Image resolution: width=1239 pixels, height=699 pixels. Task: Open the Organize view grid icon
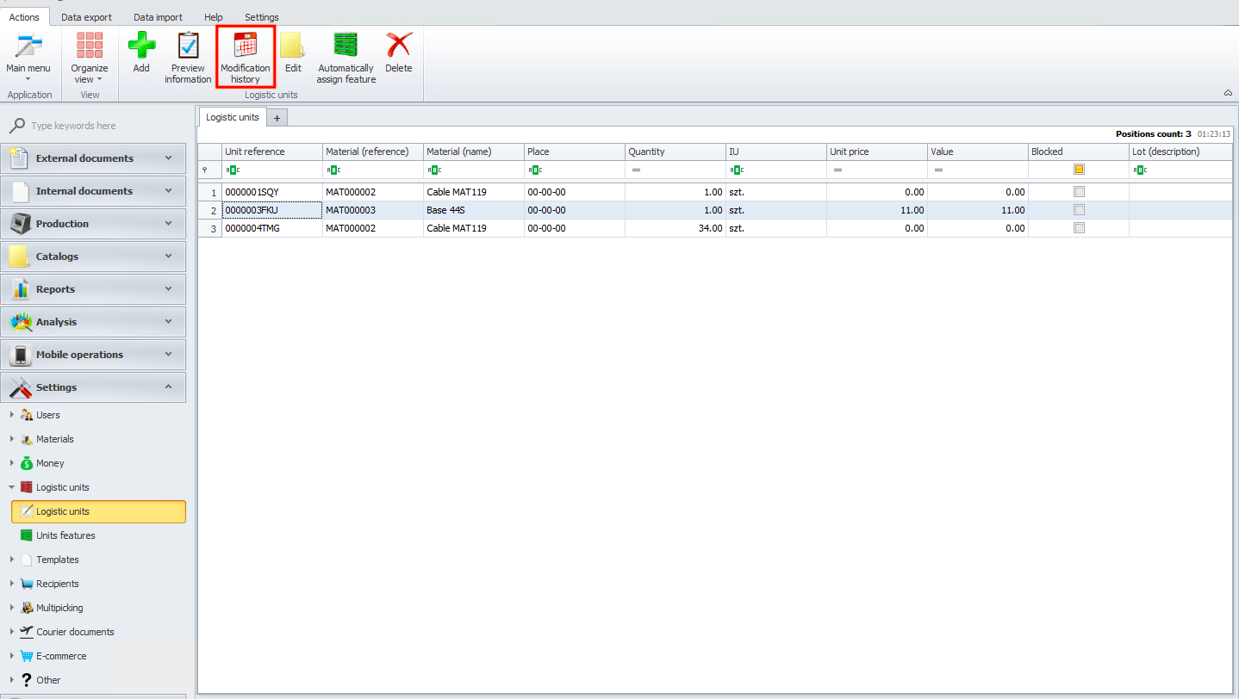click(90, 46)
